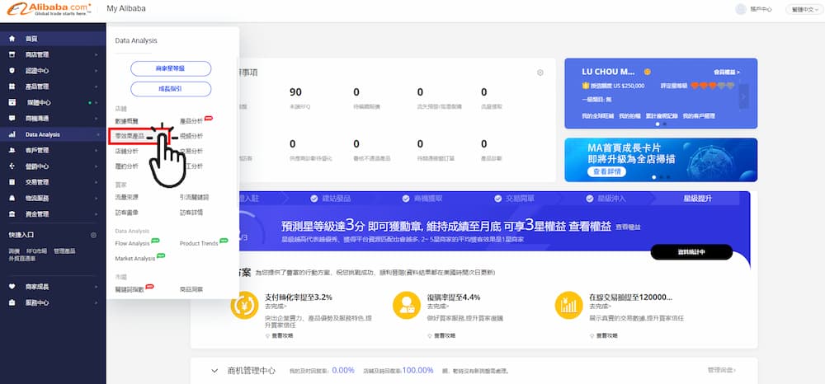Click the four-squares product management icon
Image resolution: width=825 pixels, height=384 pixels.
(12, 87)
